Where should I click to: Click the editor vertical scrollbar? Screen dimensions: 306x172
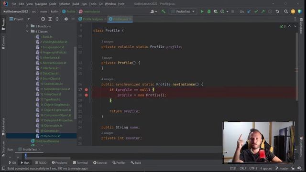[297, 66]
